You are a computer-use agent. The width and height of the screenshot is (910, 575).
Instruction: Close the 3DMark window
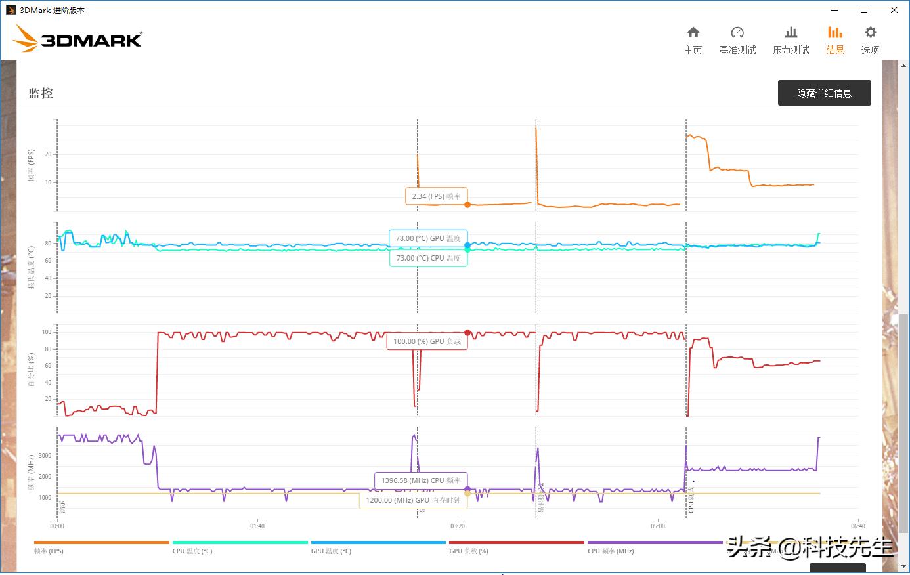(894, 10)
